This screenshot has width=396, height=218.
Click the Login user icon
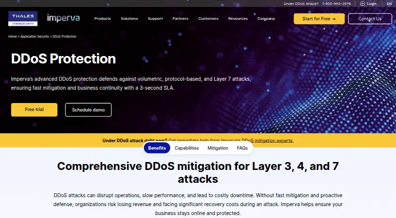pyautogui.click(x=362, y=3)
